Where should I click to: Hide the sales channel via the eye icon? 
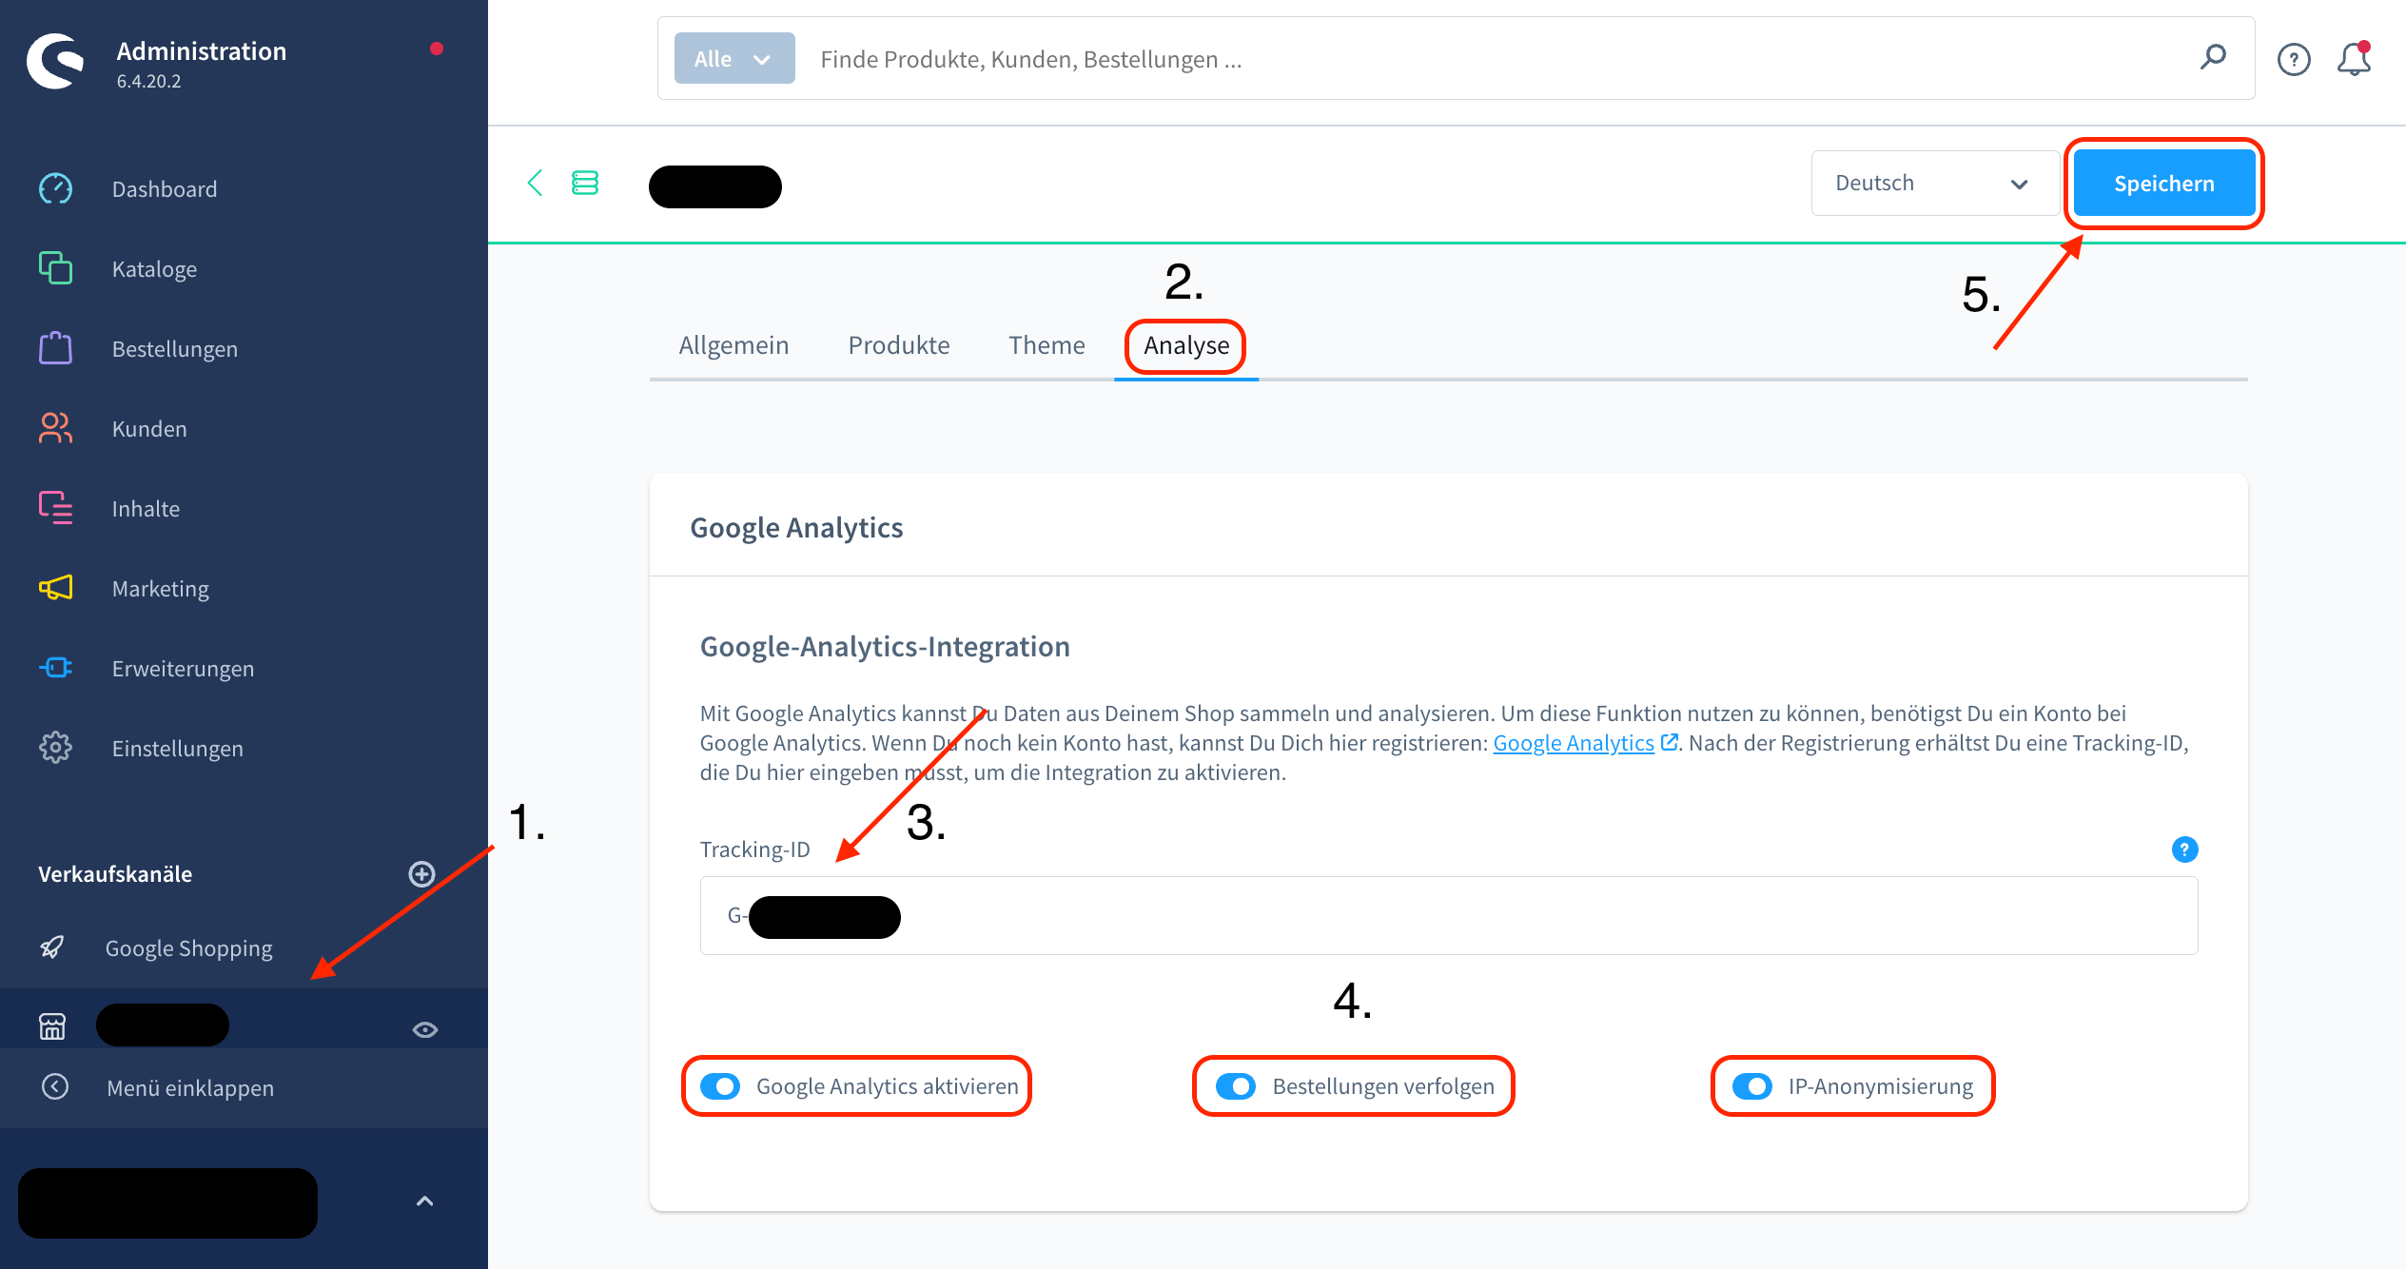click(424, 1028)
